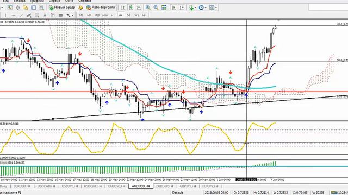Viewport: 348px width, 195px height.
Task: Open the Terminal panel icon
Action: click(34, 8)
